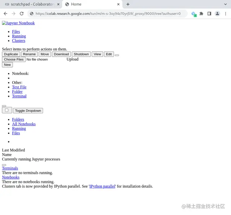Create a new Text File
Image resolution: width=231 pixels, height=215 pixels.
(19, 87)
